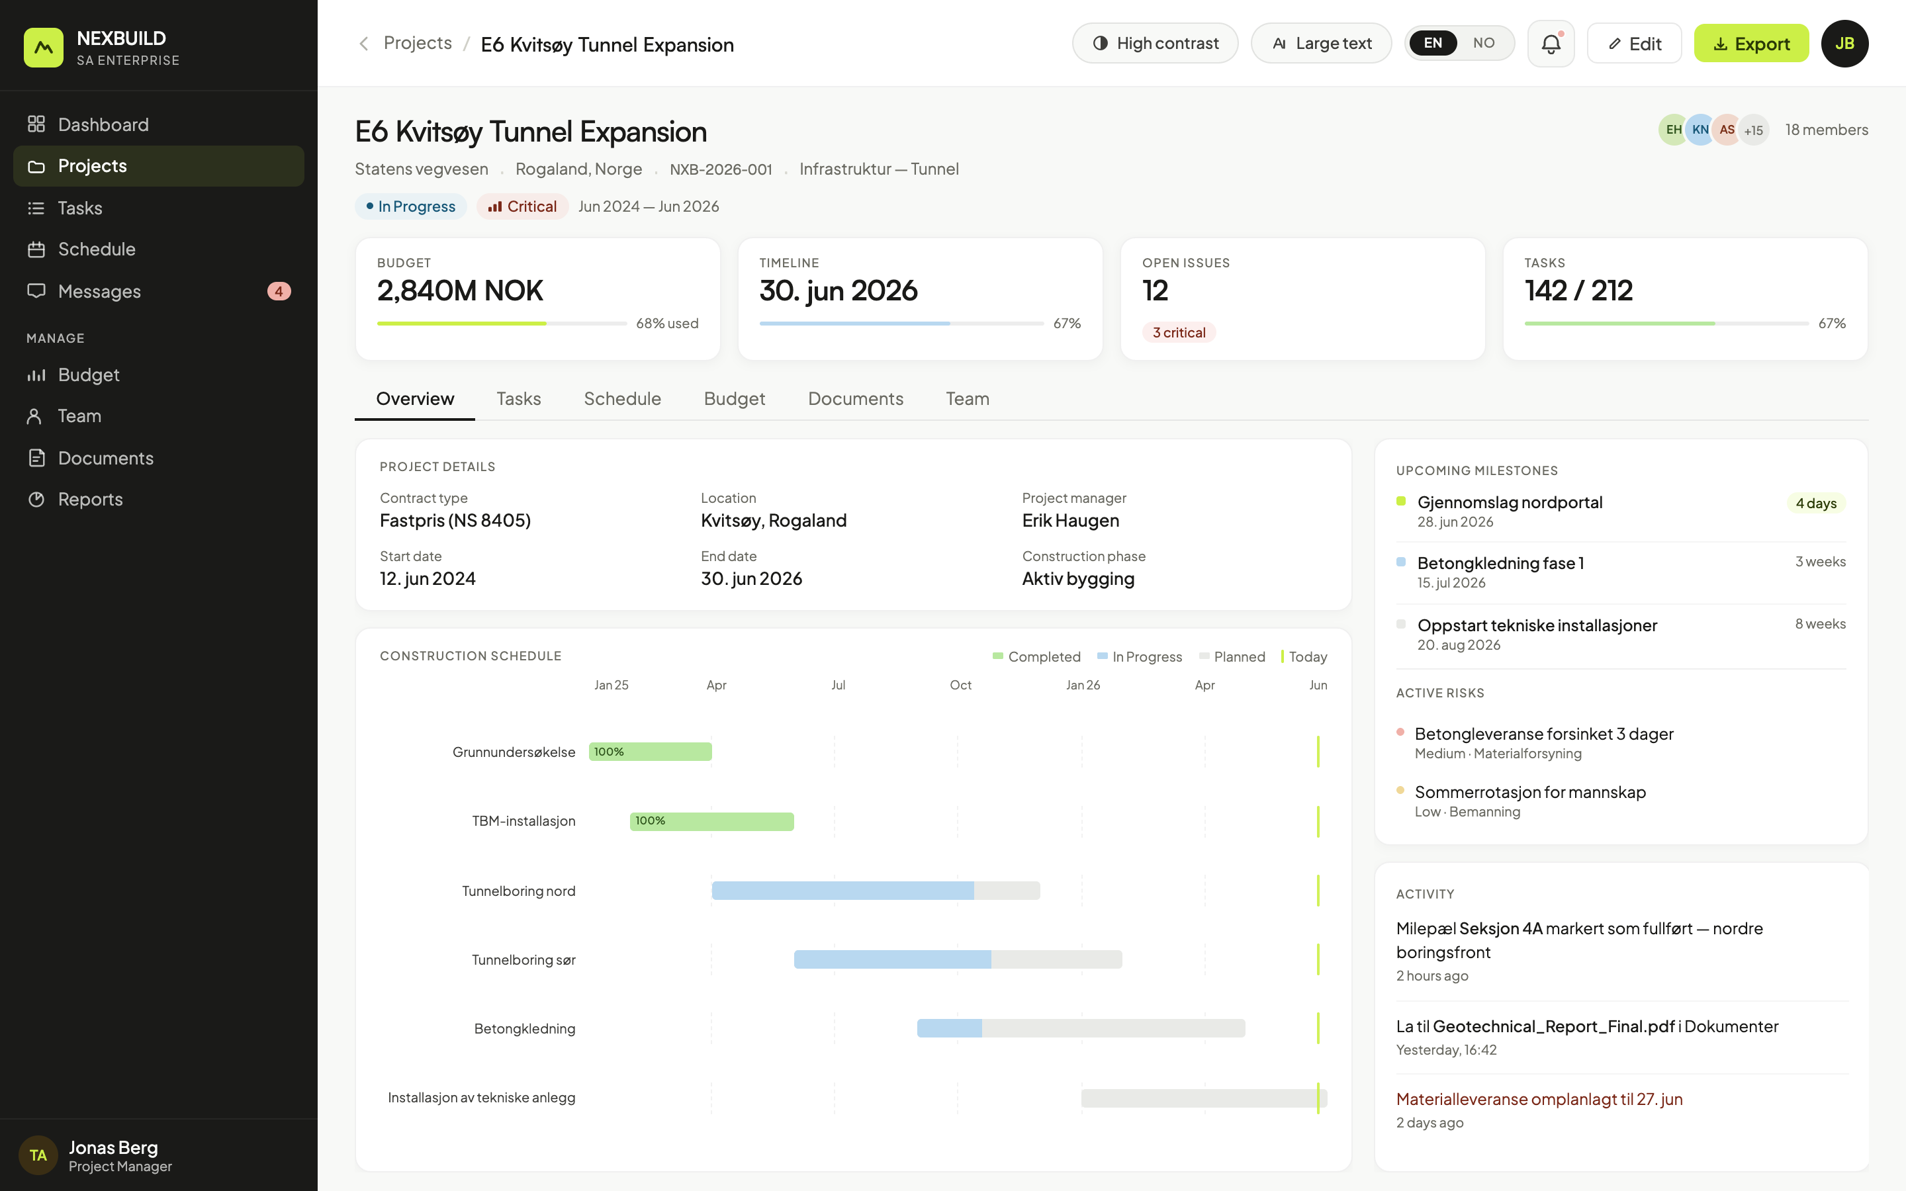
Task: Click the Budget 68% used progress bar
Action: [x=502, y=324]
